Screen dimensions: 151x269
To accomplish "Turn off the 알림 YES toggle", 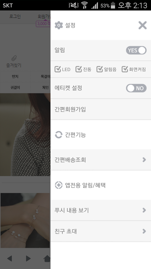I will click(136, 50).
